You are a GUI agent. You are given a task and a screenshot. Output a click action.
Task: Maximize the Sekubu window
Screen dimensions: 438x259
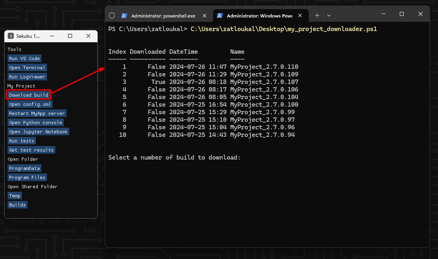[x=70, y=36]
